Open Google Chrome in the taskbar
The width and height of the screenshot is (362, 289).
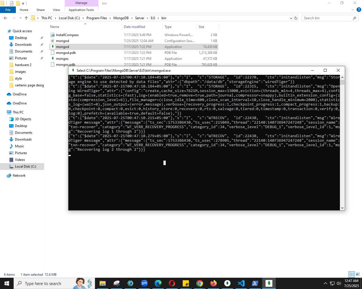click(x=200, y=283)
